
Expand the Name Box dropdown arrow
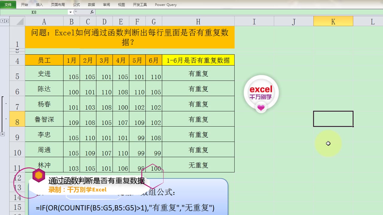[x=70, y=12]
